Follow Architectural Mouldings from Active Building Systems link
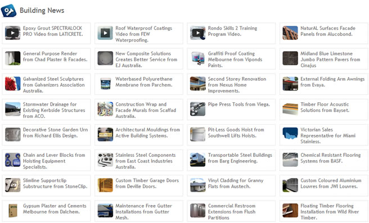This screenshot has height=223, width=369. (x=147, y=133)
